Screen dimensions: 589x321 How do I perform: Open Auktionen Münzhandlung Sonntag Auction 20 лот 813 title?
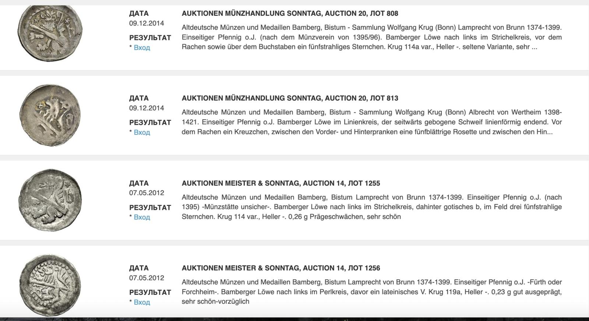pyautogui.click(x=290, y=98)
